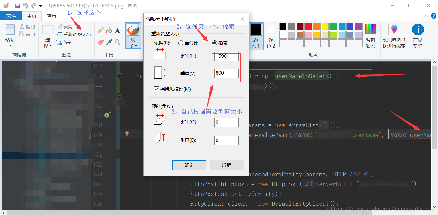The image size is (438, 215).
Task: Click the 垂直(V) resize field showing 800
Action: [x=226, y=73]
